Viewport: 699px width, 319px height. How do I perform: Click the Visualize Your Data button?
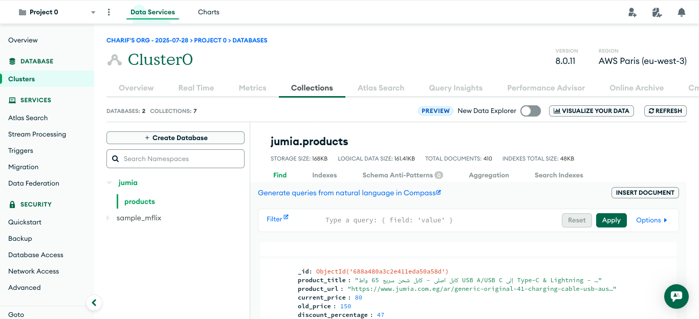(x=592, y=111)
